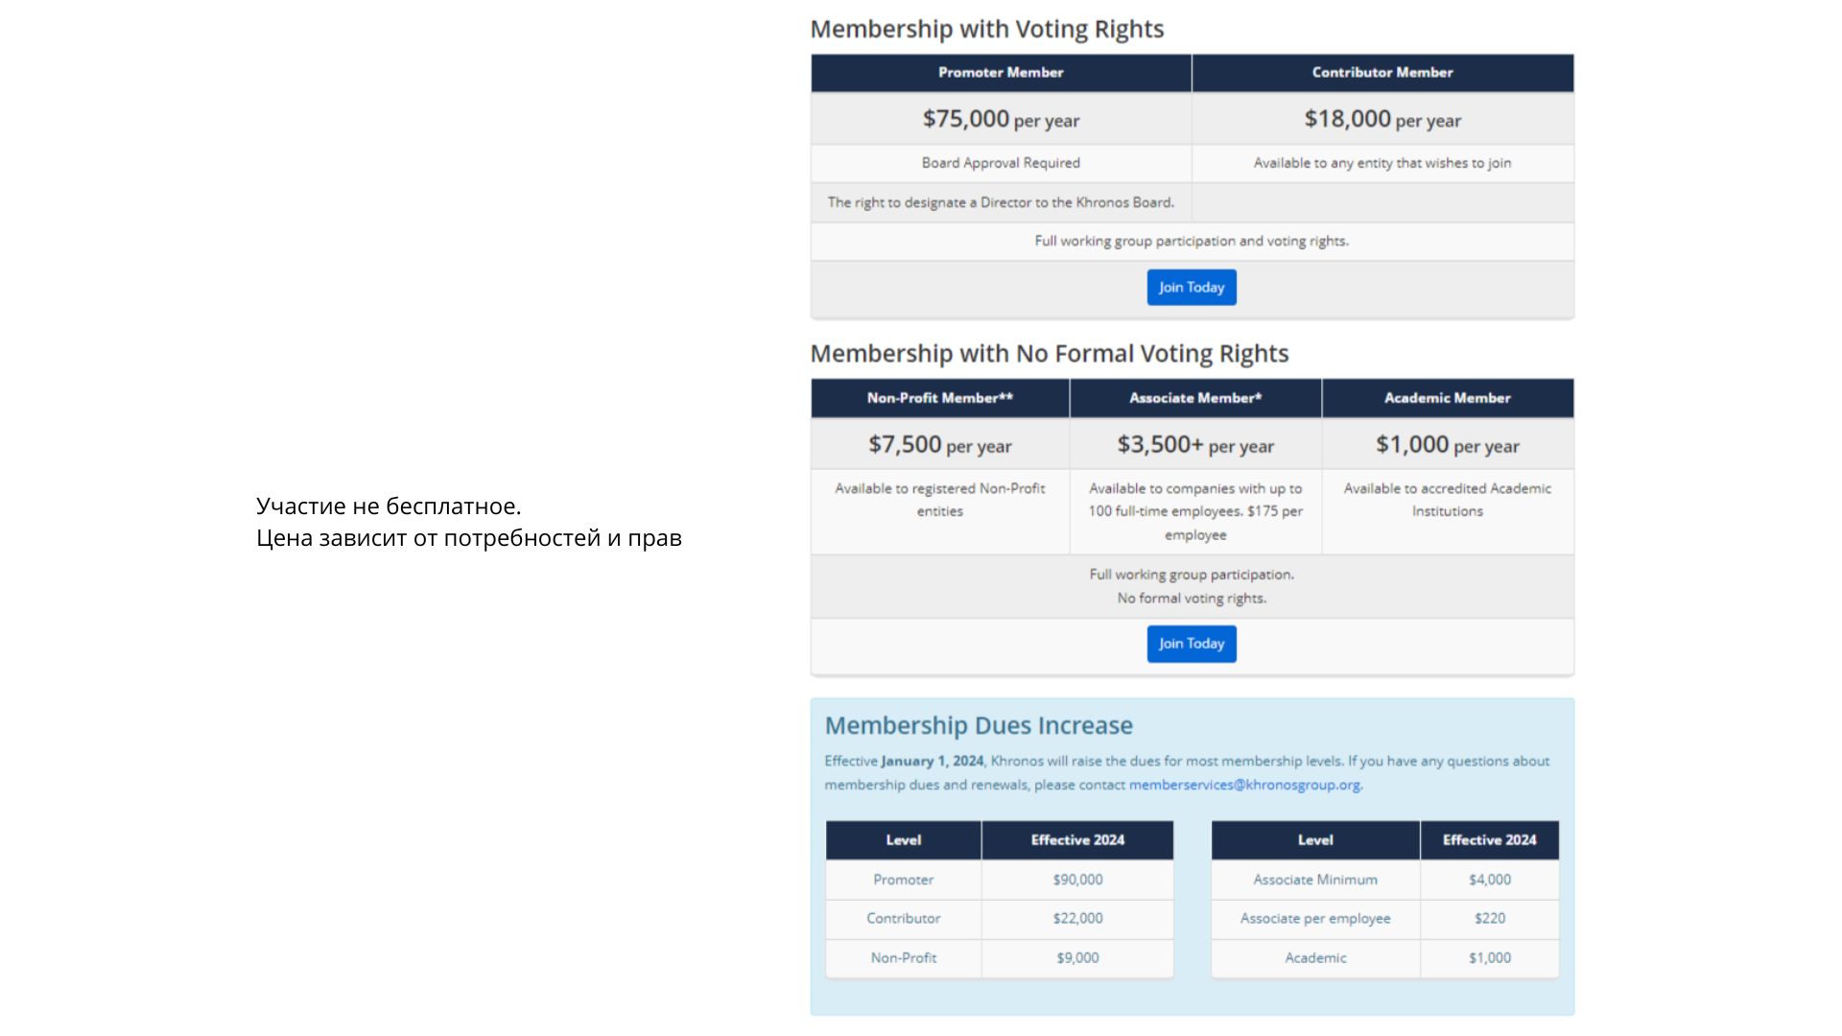Select the Contributor Member column header
This screenshot has height=1036, width=1842.
[x=1382, y=73]
